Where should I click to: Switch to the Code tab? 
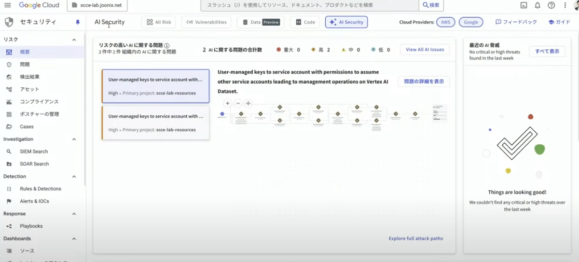coord(305,22)
